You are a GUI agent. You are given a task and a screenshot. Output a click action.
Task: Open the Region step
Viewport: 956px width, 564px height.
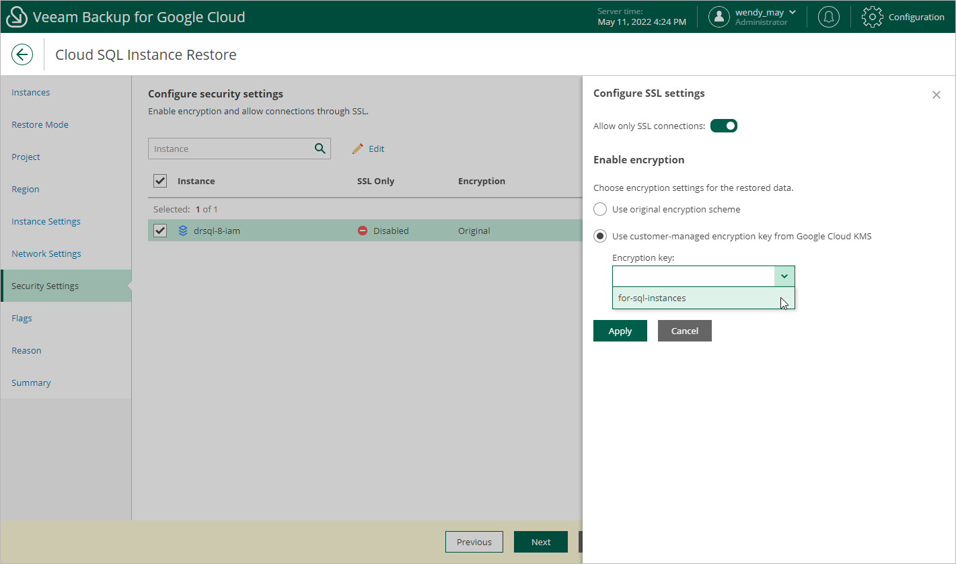pos(25,189)
